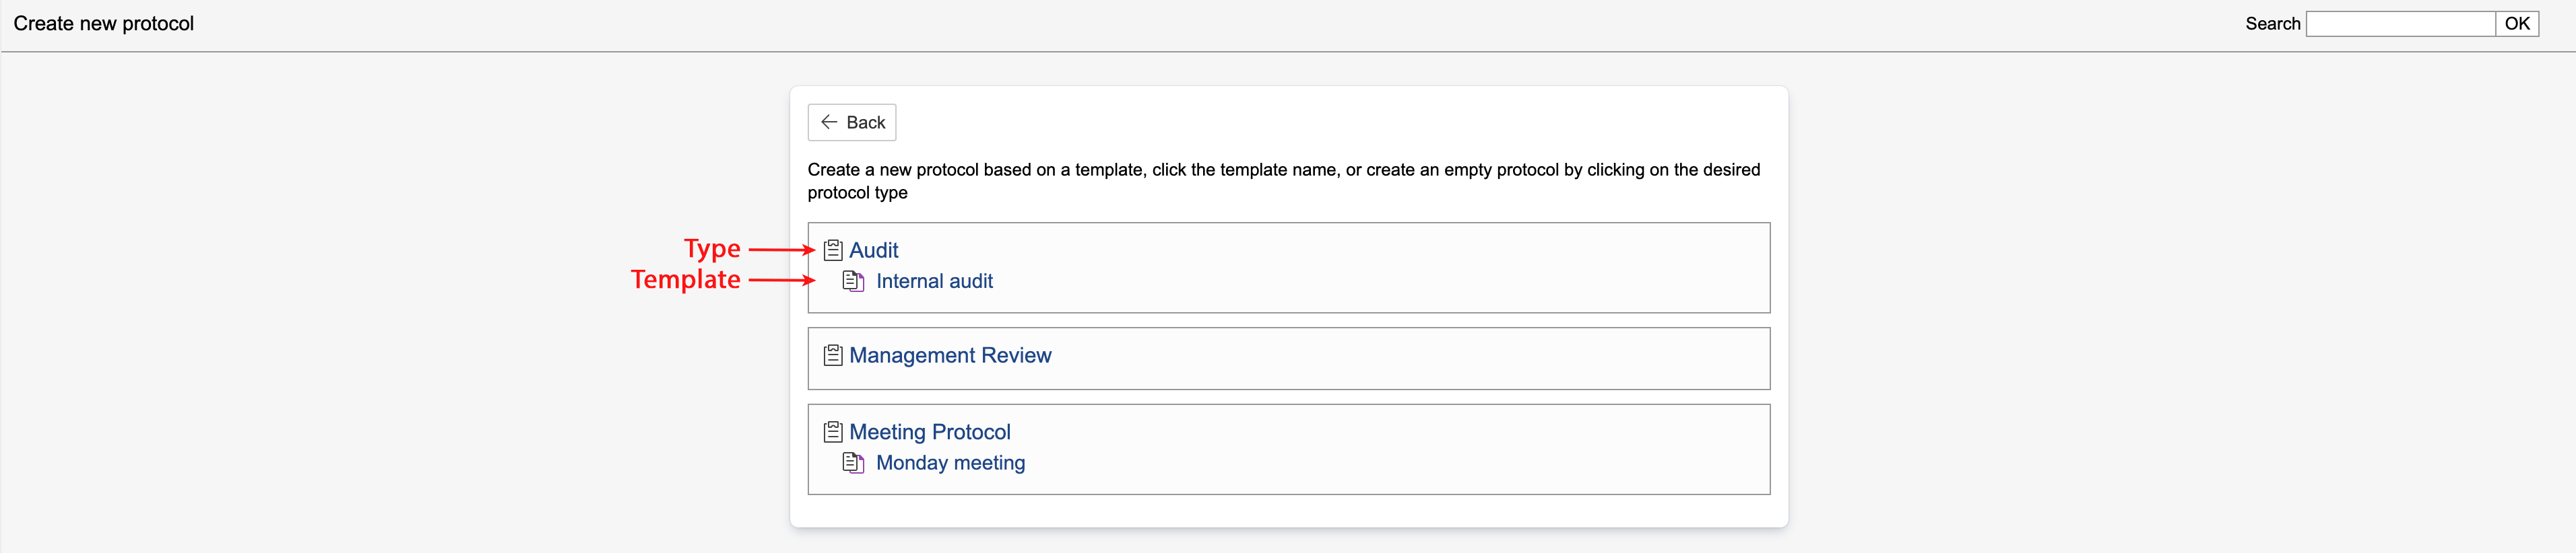Click the Search label text
The width and height of the screenshot is (2576, 553).
click(2272, 24)
